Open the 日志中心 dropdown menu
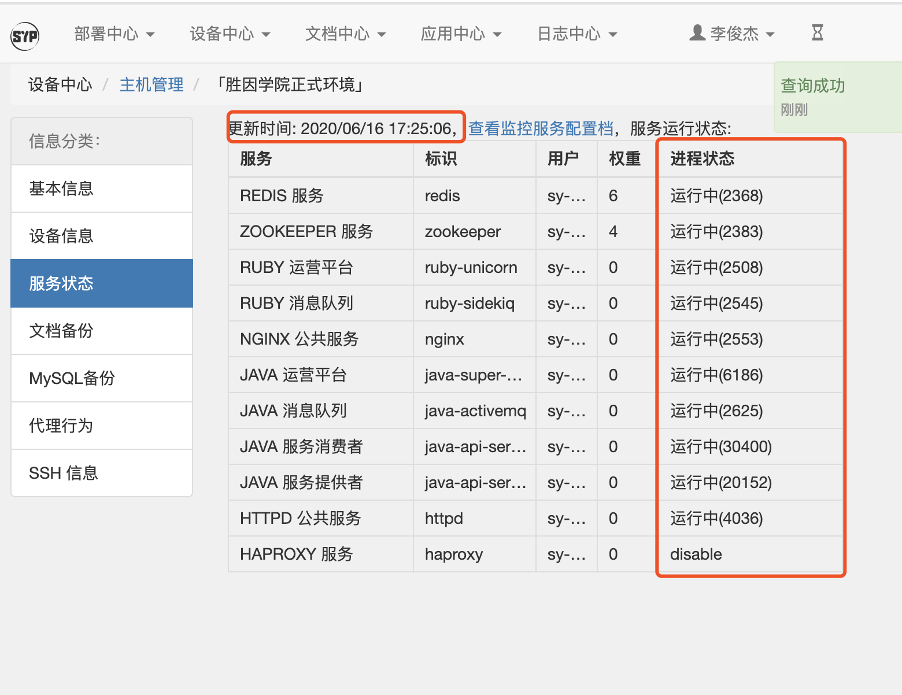Viewport: 902px width, 695px height. [x=577, y=34]
